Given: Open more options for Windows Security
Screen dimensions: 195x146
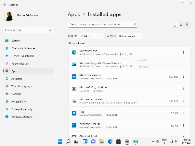Looking at the screenshot, I should point(183,125).
